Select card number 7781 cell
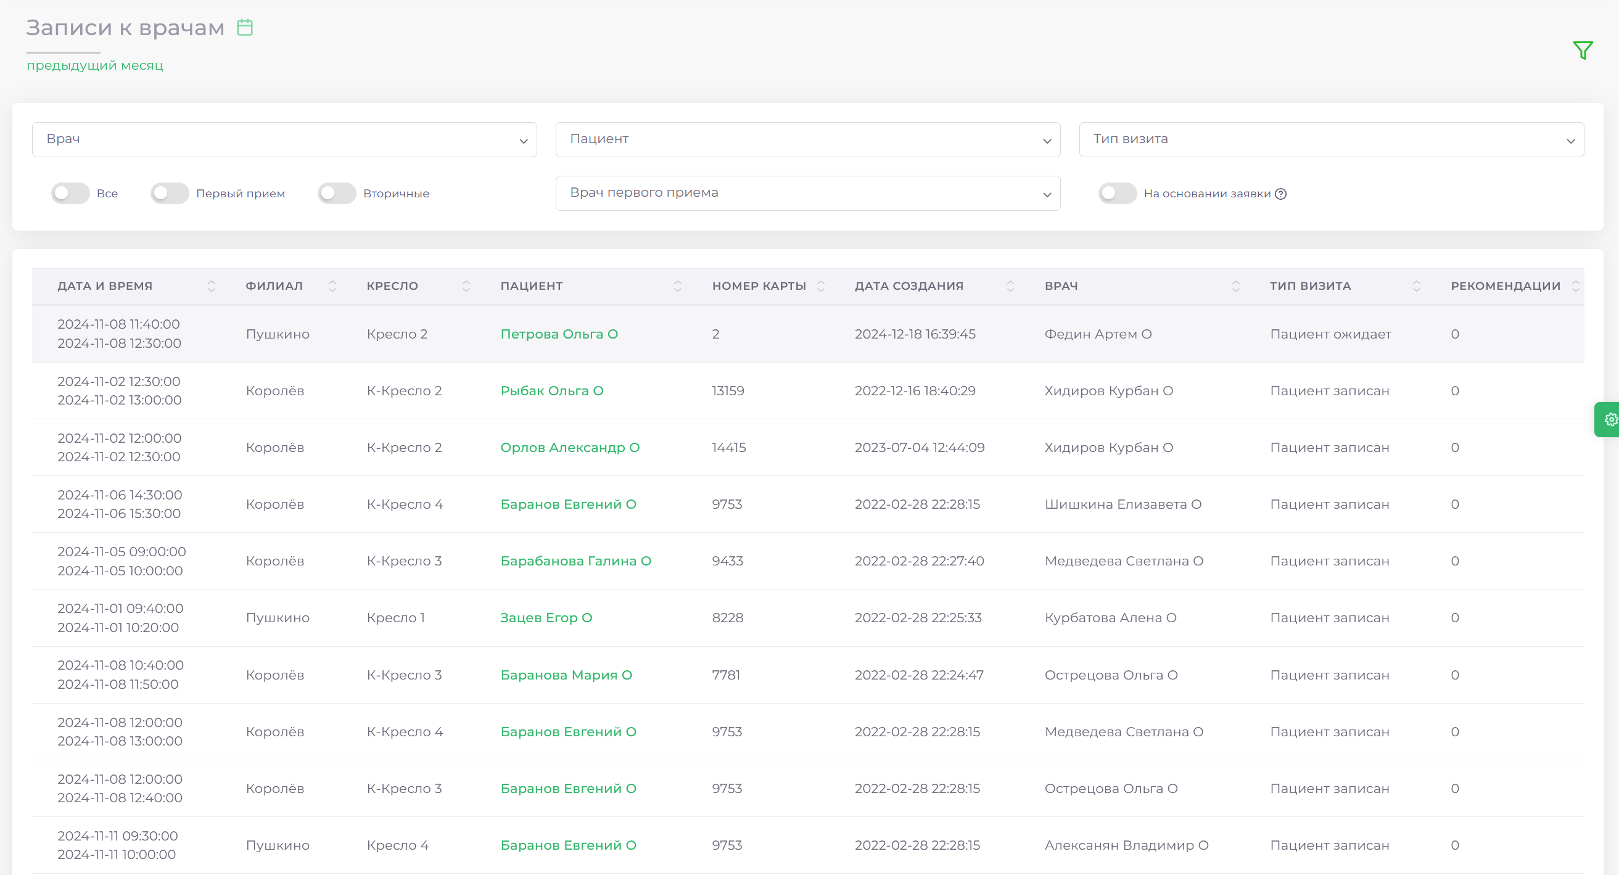1619x875 pixels. pyautogui.click(x=725, y=675)
